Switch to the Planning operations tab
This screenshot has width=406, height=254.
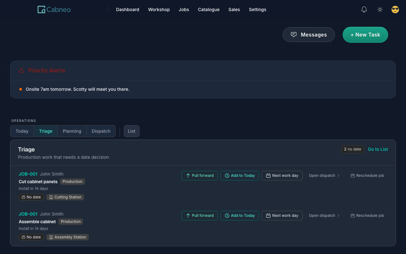pos(72,131)
